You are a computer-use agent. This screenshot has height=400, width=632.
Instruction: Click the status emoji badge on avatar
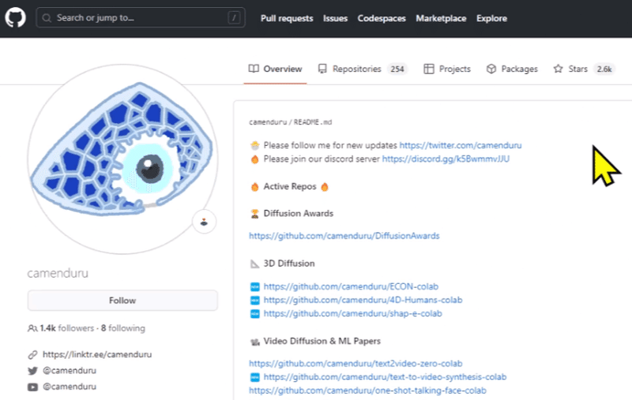204,222
